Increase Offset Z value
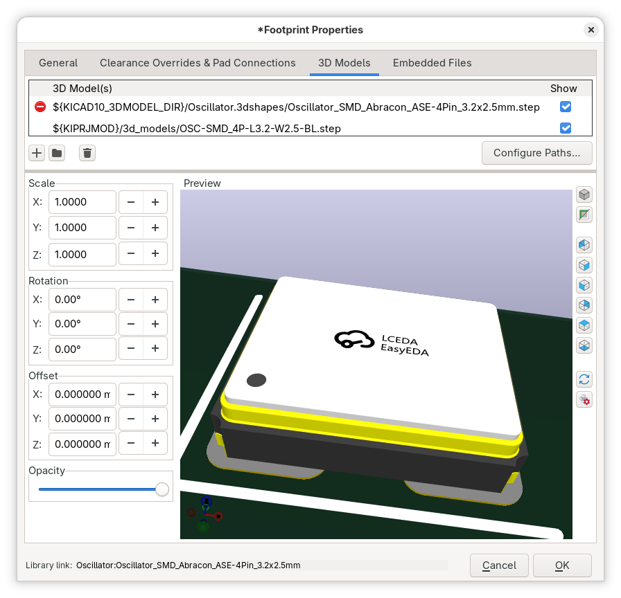Viewport: 621px width, 598px height. pos(155,444)
